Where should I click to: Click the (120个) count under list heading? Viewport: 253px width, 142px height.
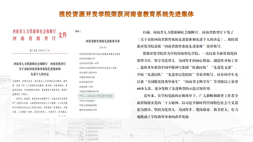(x=102, y=48)
